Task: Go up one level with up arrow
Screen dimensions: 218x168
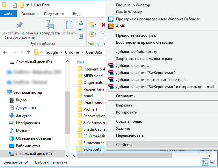Action: coord(29,52)
